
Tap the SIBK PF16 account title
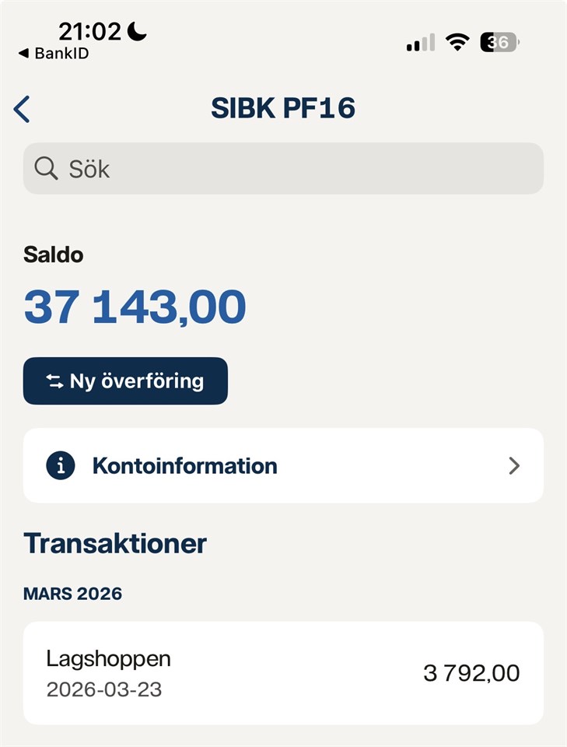(283, 109)
